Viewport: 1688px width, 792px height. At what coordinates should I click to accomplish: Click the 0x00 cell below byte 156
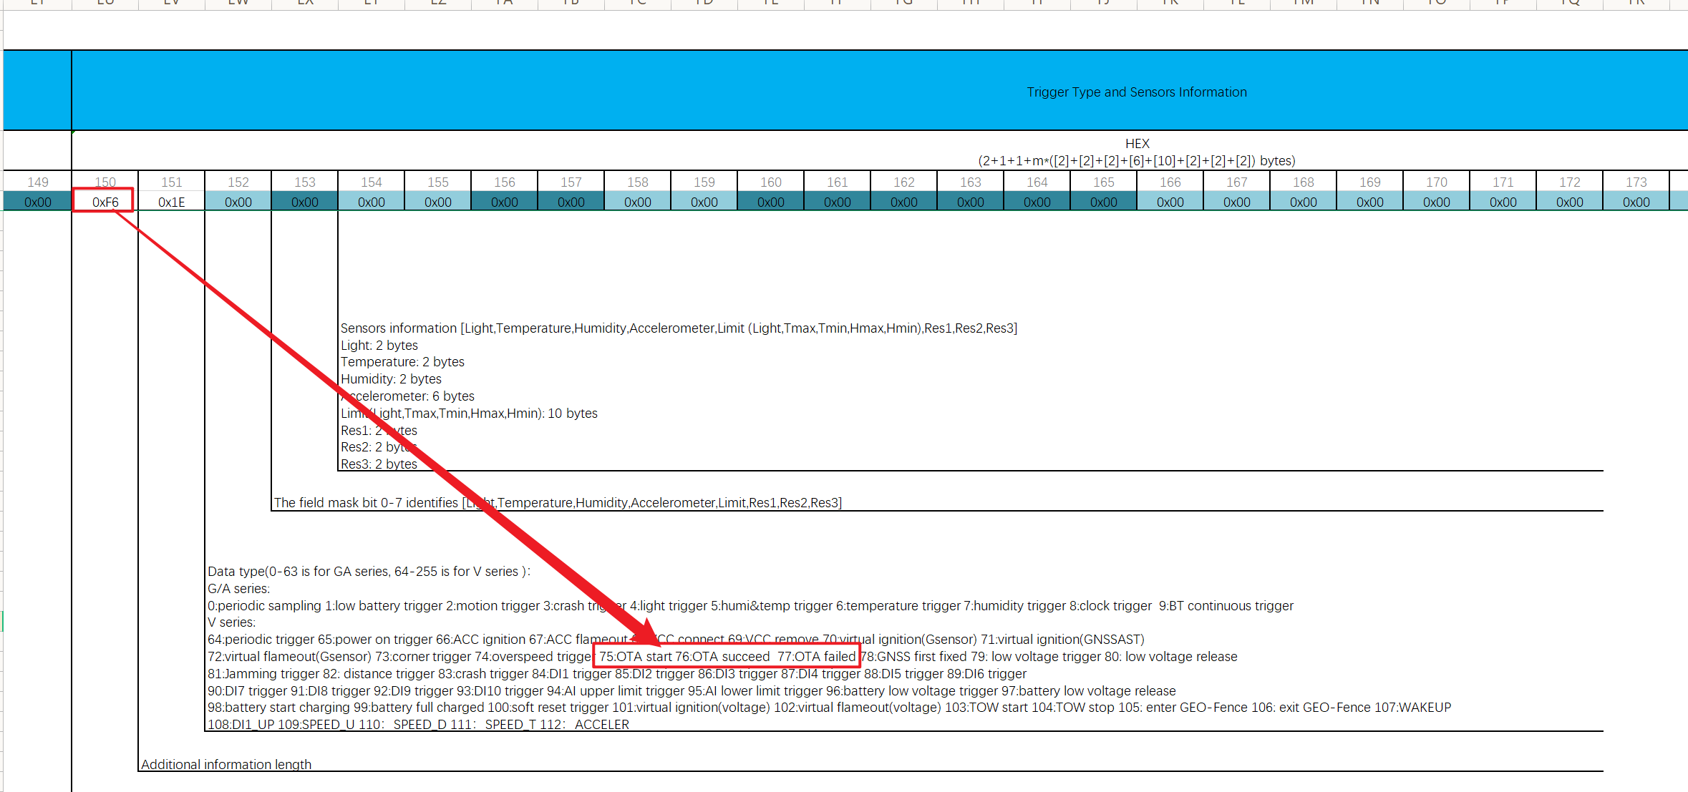pyautogui.click(x=505, y=202)
